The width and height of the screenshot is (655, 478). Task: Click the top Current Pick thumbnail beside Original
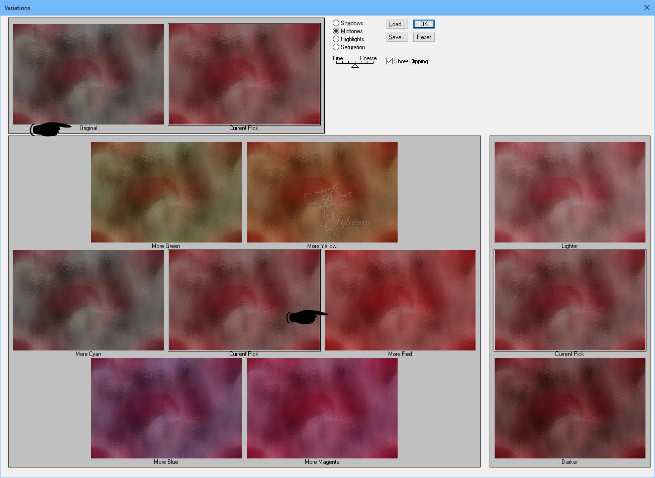tap(244, 74)
